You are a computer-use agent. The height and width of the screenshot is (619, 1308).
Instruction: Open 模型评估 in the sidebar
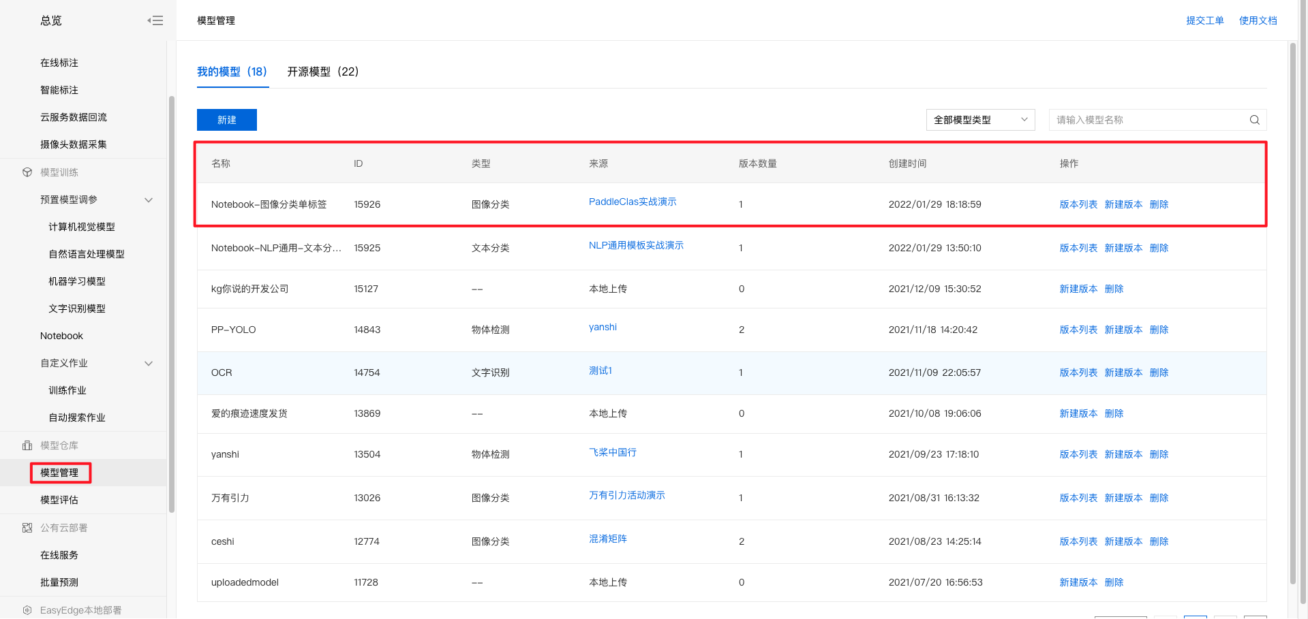tap(59, 500)
